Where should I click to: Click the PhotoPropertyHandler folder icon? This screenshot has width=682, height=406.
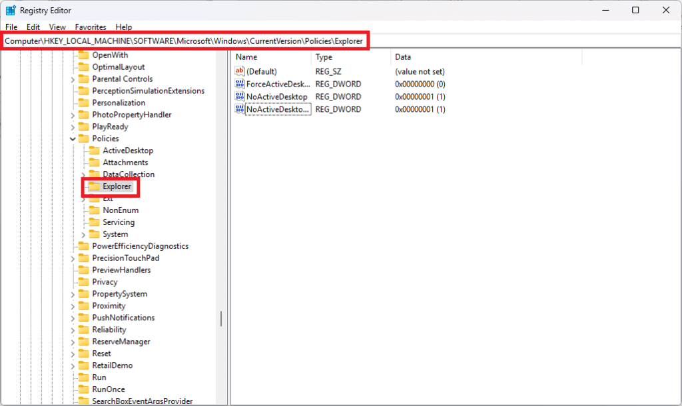83,114
